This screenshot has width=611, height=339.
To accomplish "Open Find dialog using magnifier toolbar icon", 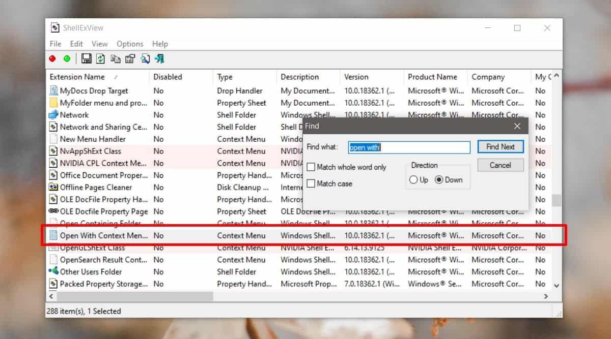I will [x=145, y=58].
